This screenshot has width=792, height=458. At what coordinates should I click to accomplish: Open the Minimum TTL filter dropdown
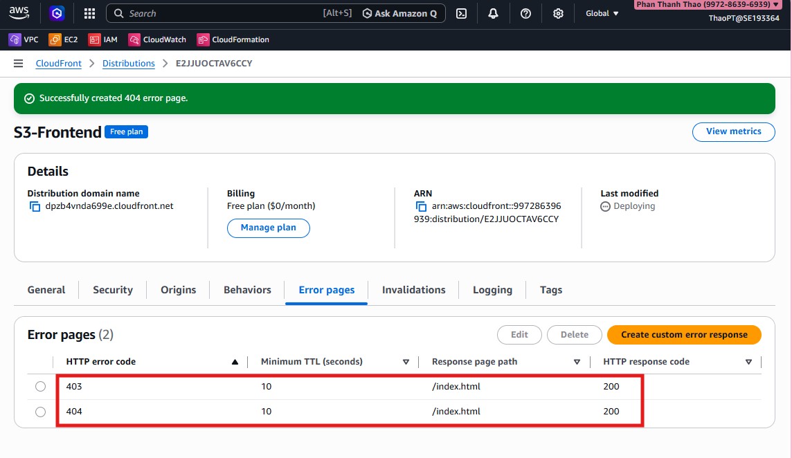click(406, 361)
